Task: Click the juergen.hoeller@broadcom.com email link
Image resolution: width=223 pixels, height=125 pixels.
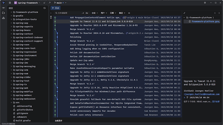Action: tap(202, 94)
